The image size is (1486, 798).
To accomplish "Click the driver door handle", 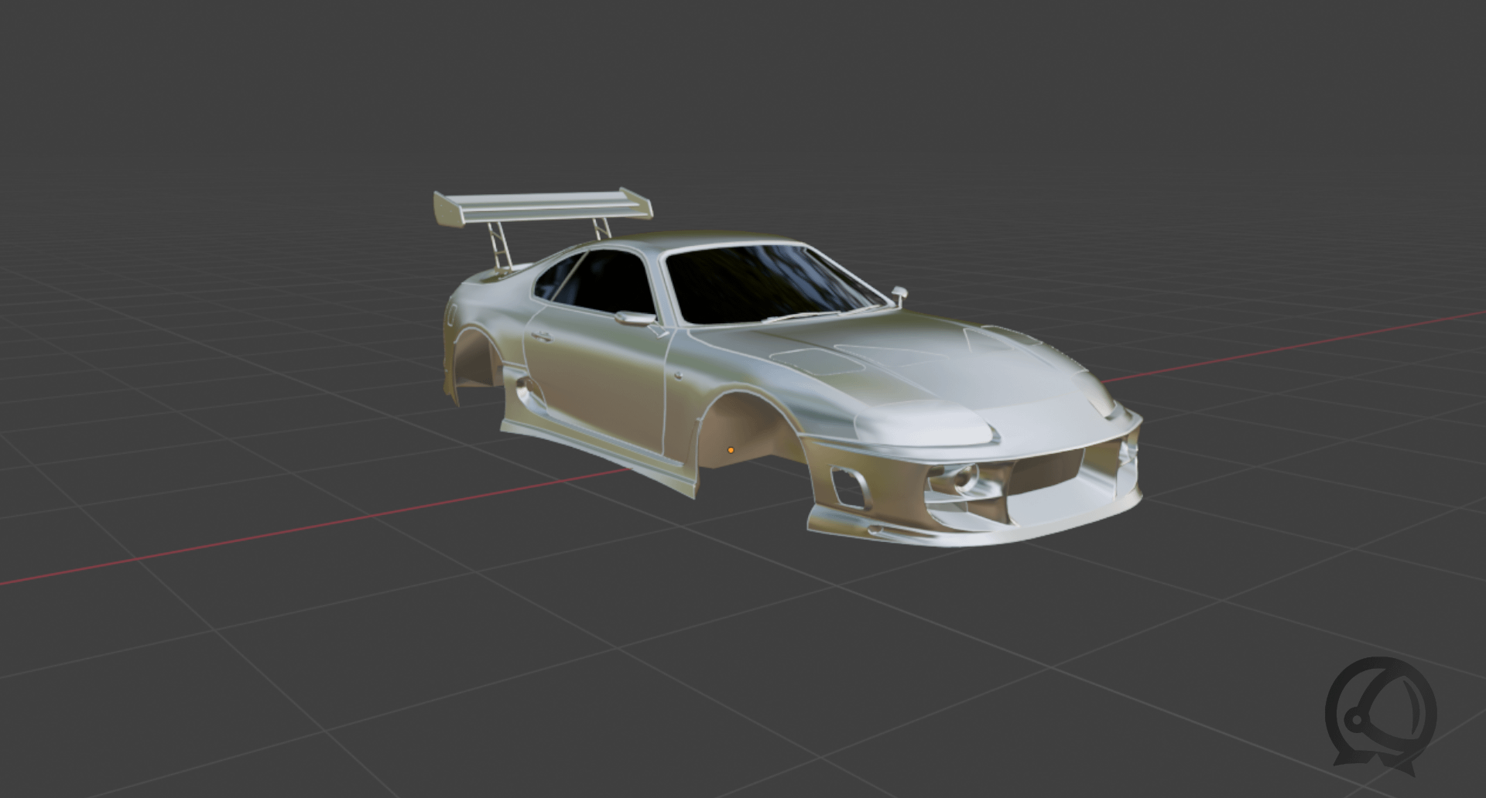I will click(540, 336).
